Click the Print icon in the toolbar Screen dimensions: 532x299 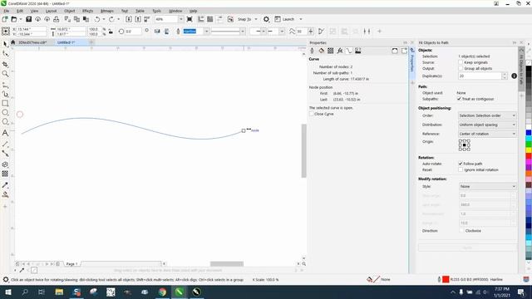(x=57, y=19)
